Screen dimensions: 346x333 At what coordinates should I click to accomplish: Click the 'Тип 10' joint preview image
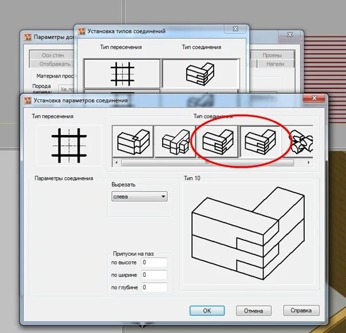248,233
